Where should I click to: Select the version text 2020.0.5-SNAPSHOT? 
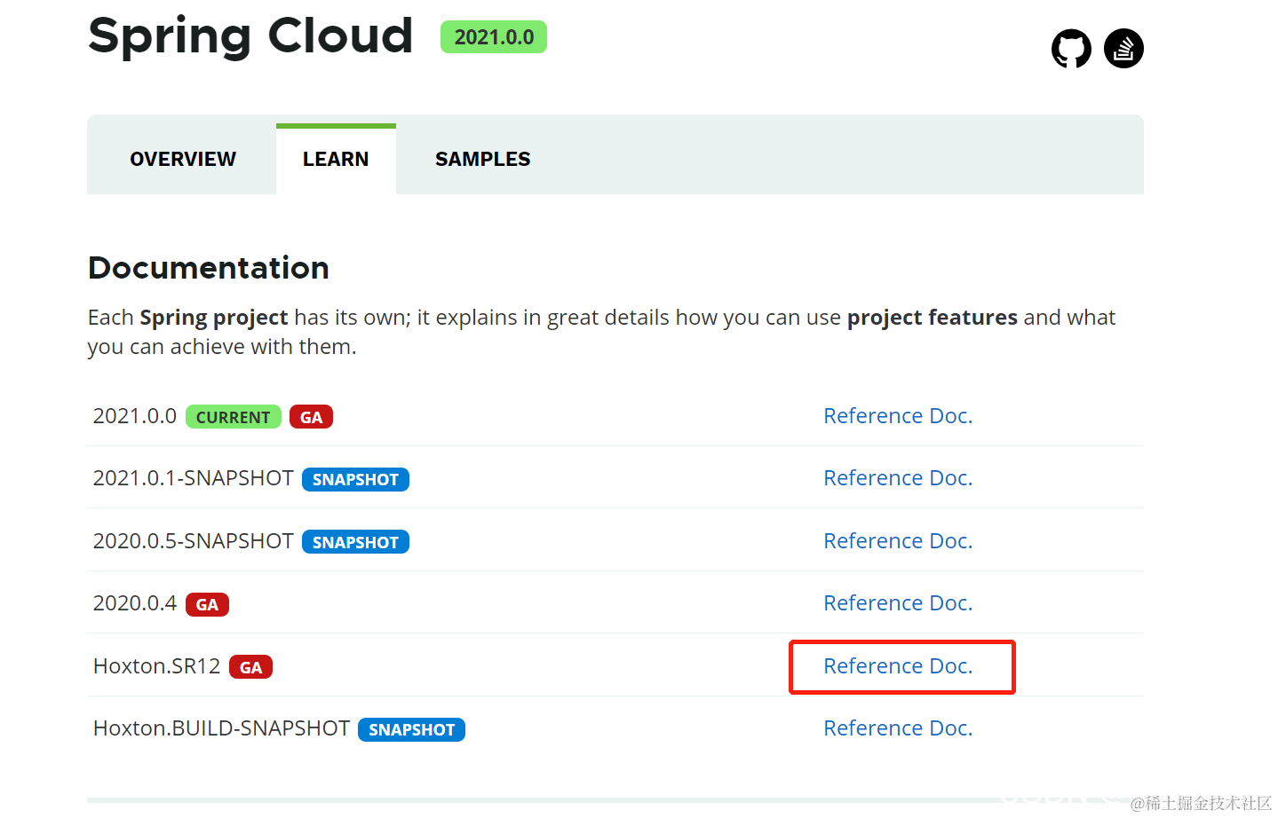pos(193,541)
